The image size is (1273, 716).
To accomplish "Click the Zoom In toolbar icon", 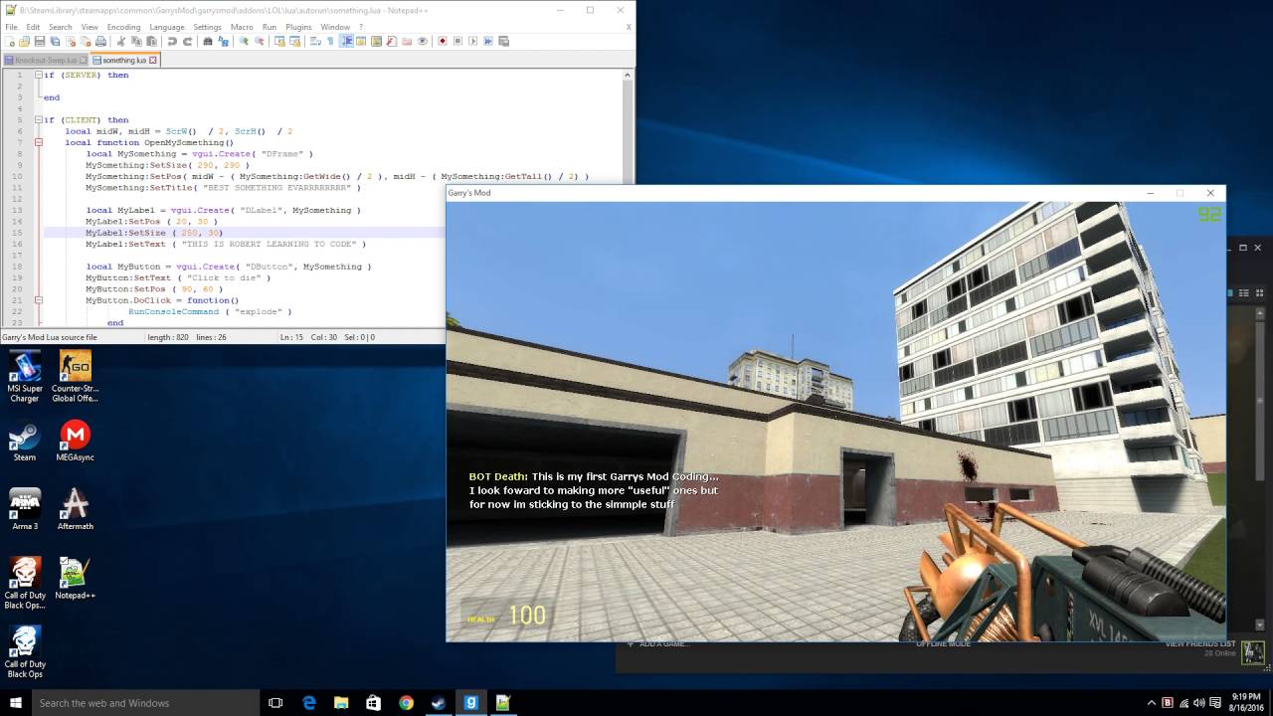I will tap(244, 41).
